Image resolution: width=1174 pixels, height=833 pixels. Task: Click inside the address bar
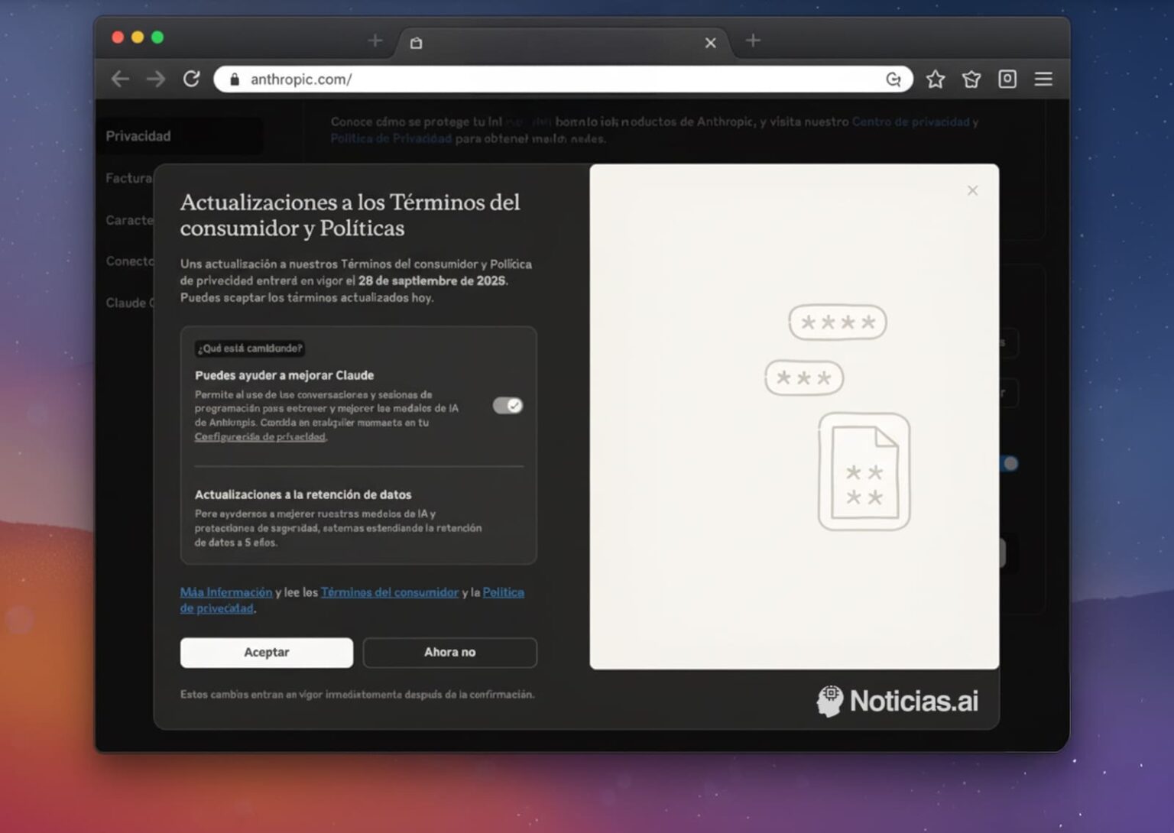click(535, 79)
